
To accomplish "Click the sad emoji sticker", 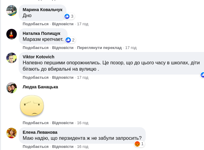I will pyautogui.click(x=32, y=105).
